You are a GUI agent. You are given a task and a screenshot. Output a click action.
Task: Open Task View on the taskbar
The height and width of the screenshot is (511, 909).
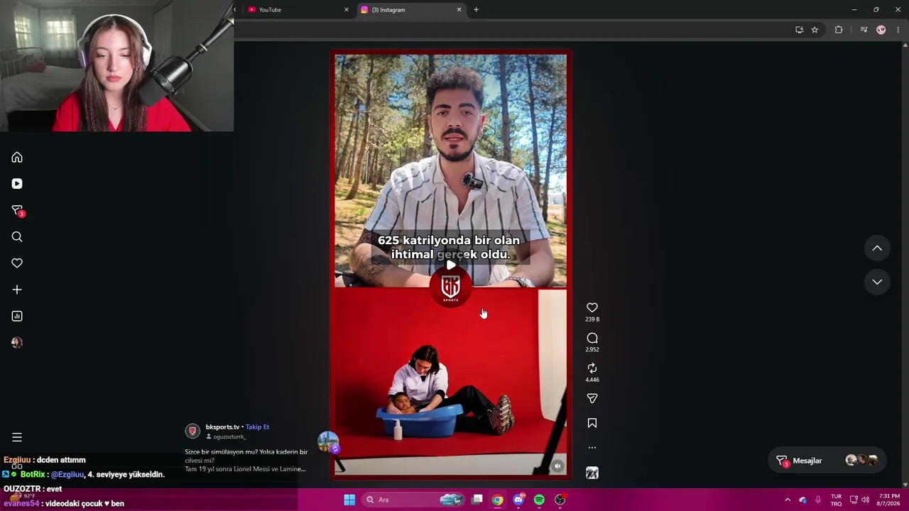477,500
